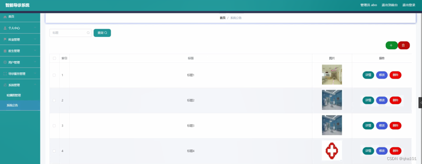Click the red cross thumbnail in row 4
Screen dimensions: 422x164
(332, 150)
